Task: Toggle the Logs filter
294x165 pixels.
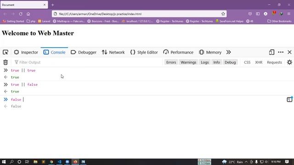Action: 205,62
